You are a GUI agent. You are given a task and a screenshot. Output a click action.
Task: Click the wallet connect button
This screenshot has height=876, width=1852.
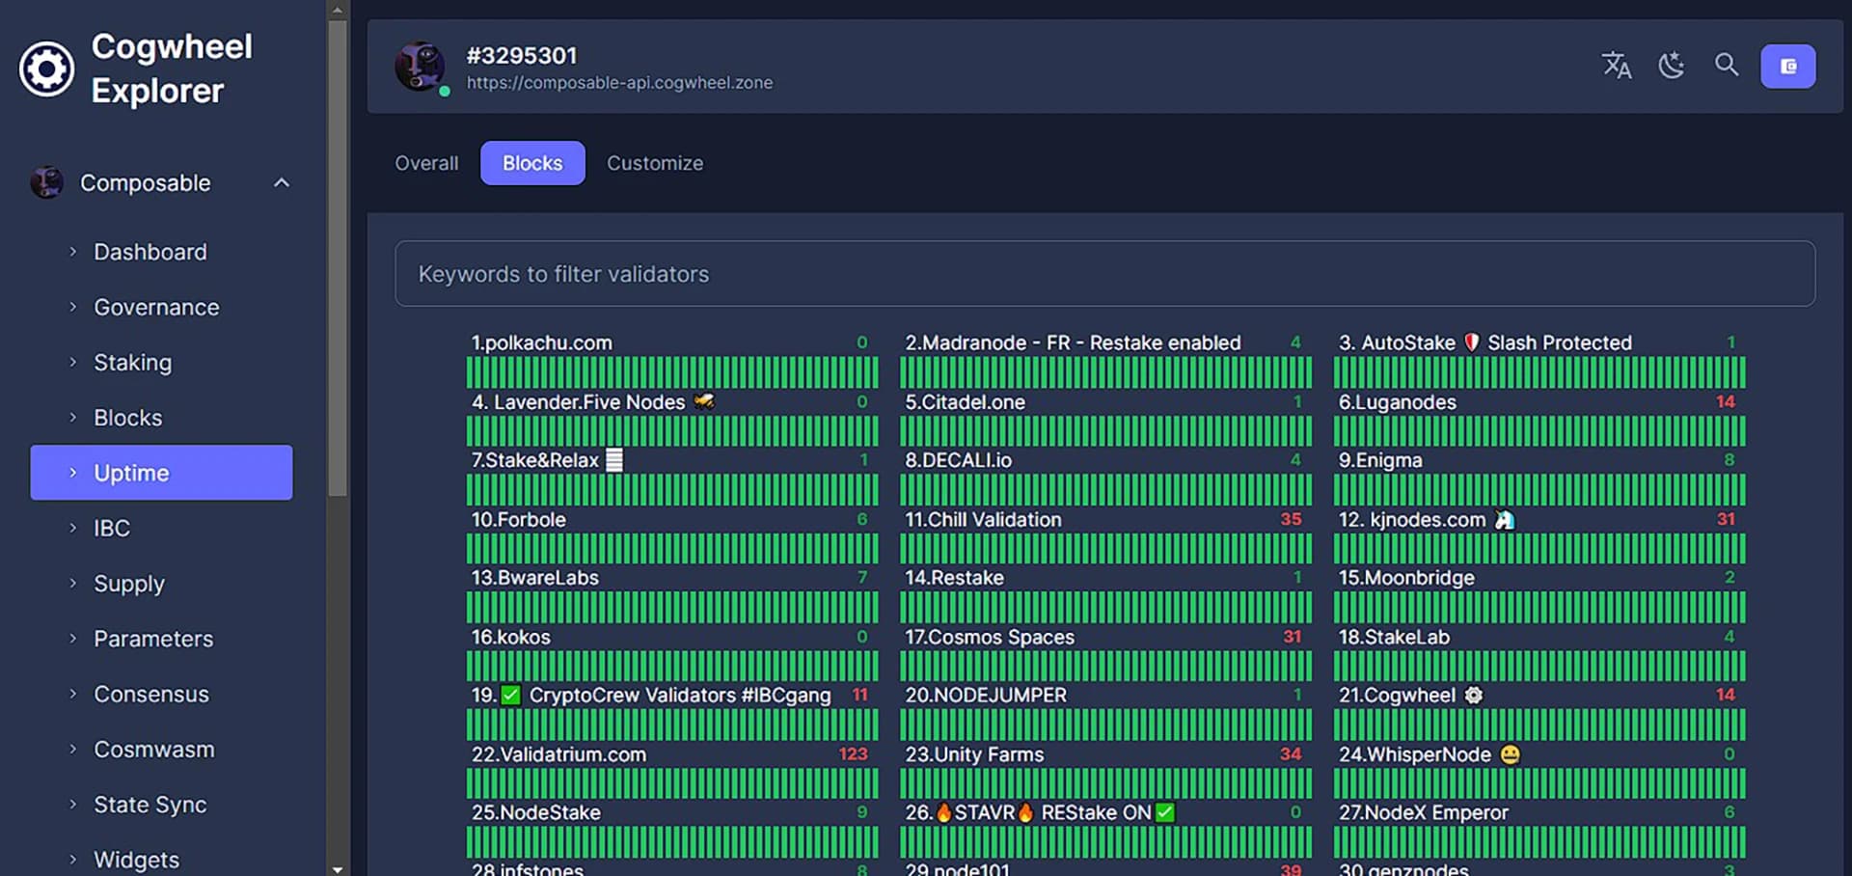[1788, 67]
